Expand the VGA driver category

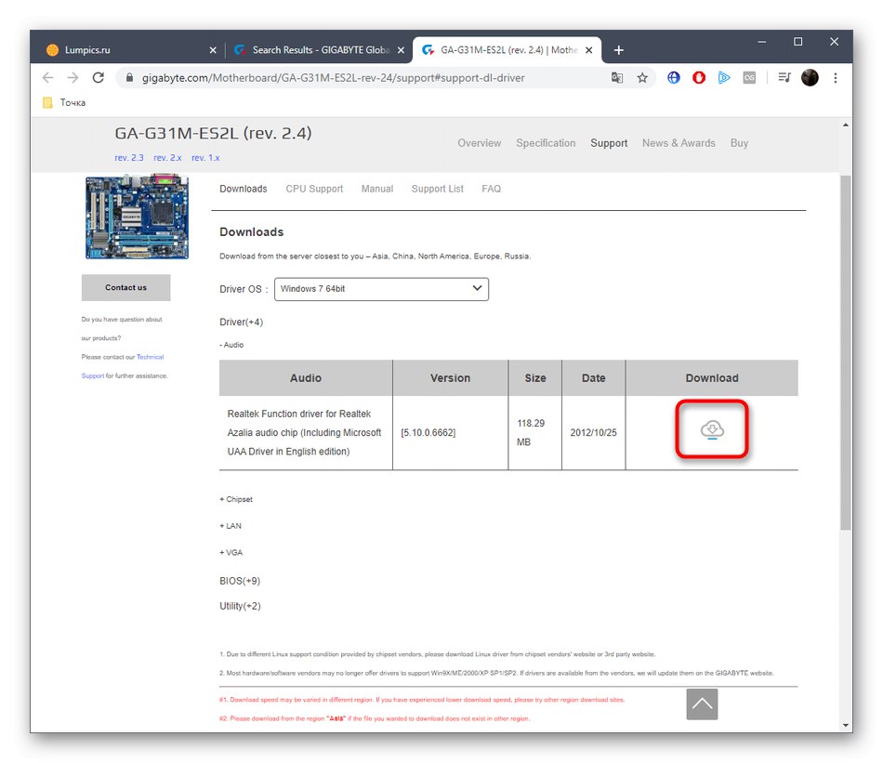231,552
